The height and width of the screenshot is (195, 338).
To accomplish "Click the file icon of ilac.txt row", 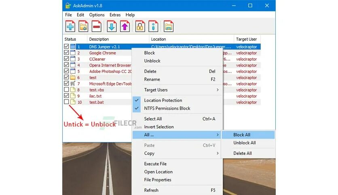I will [73, 96].
